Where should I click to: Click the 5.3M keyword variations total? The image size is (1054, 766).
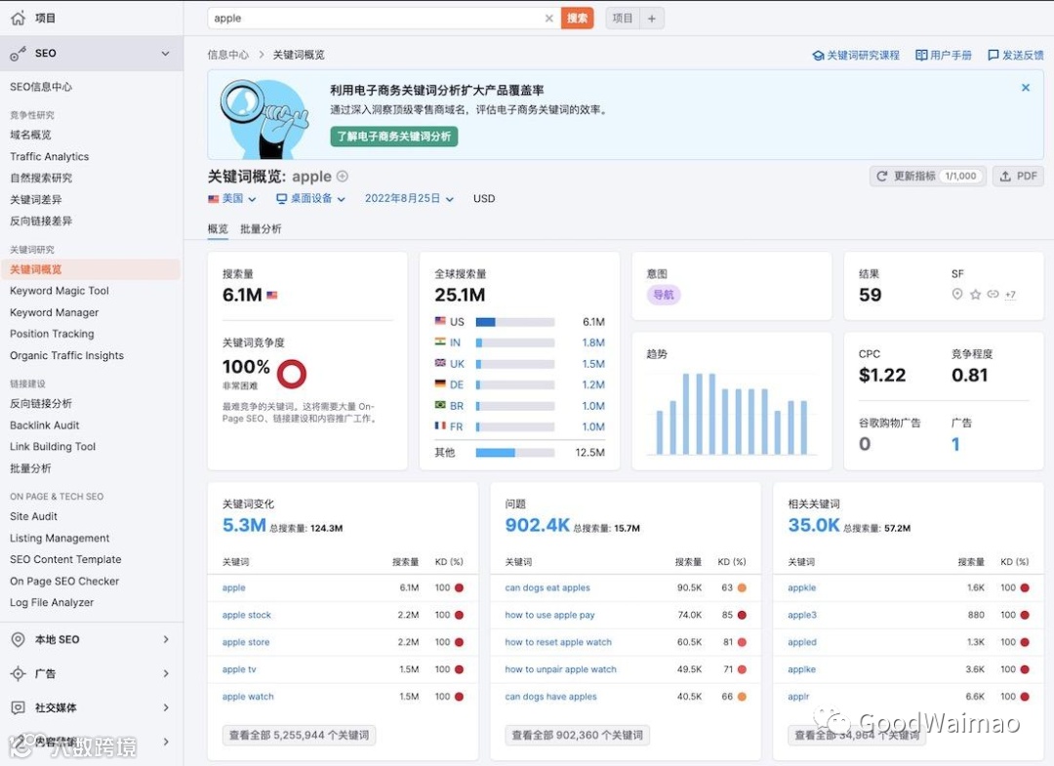(x=244, y=525)
